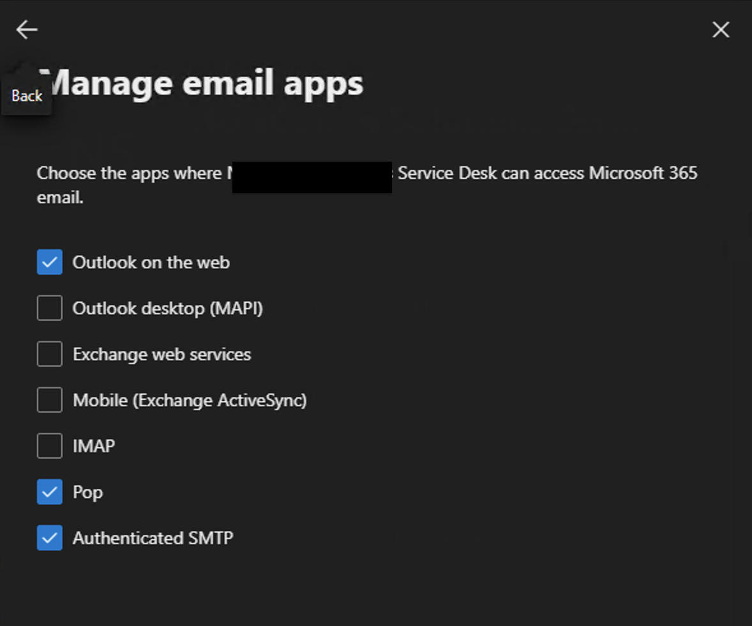The width and height of the screenshot is (752, 626).
Task: Disable Authenticated SMTP checkbox
Action: click(x=49, y=538)
